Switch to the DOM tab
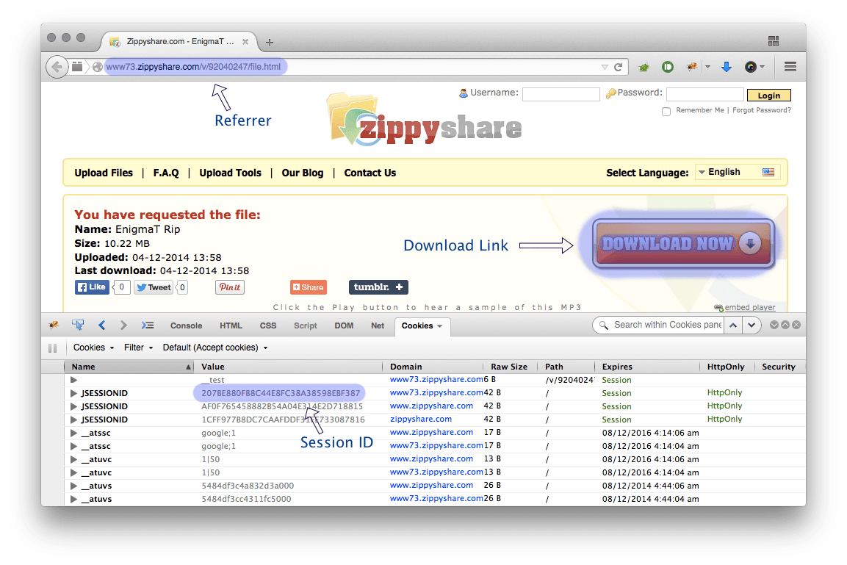Screen dimensions: 847x565 (344, 325)
